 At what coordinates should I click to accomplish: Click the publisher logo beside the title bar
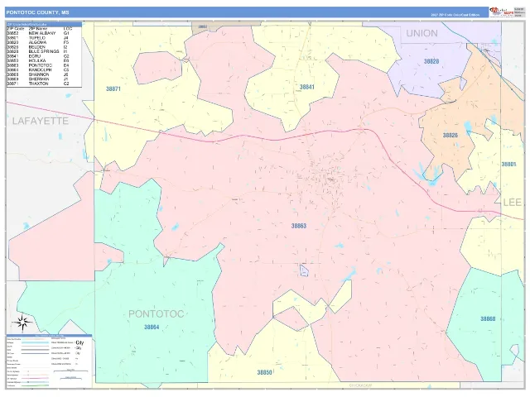coord(502,12)
